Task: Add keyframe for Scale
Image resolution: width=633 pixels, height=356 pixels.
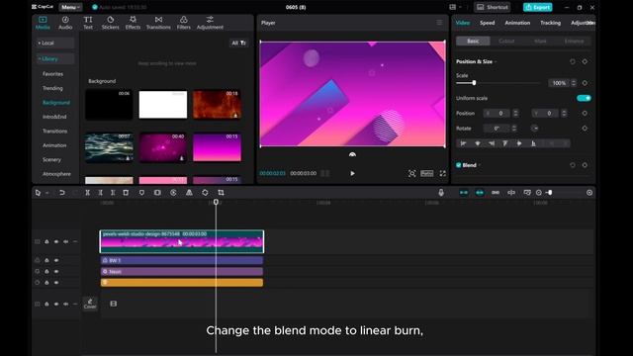Action: click(x=585, y=83)
